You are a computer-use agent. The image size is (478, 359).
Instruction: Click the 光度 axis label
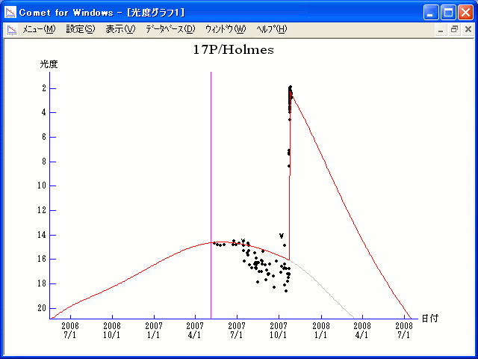click(49, 64)
